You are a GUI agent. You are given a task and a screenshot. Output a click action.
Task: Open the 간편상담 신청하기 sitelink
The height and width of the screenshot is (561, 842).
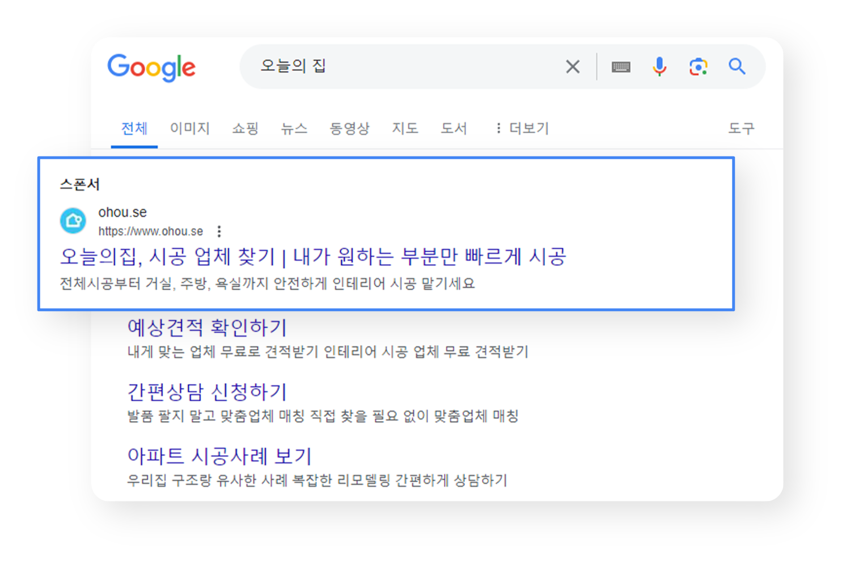point(207,392)
